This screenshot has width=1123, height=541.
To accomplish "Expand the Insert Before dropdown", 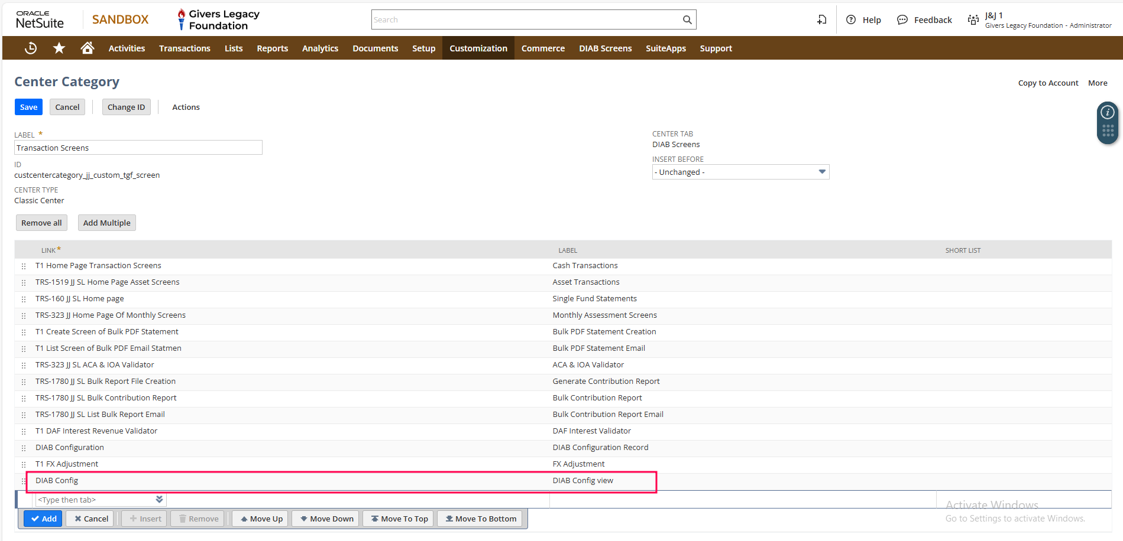I will pyautogui.click(x=821, y=172).
